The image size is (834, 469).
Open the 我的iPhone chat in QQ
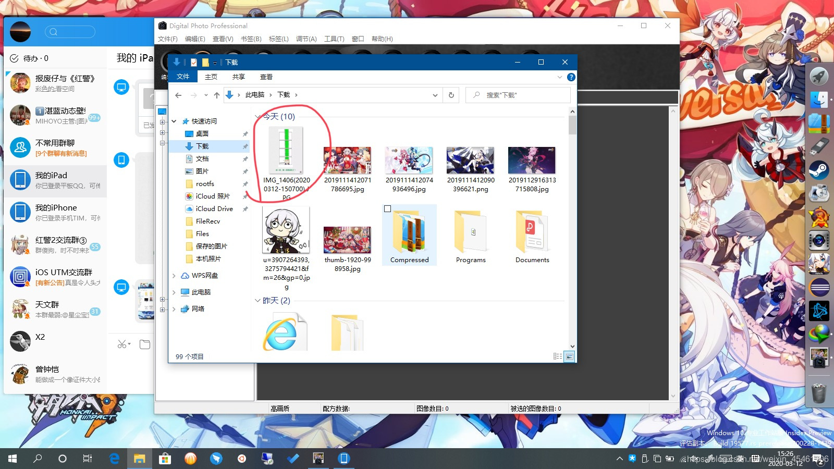(x=55, y=212)
